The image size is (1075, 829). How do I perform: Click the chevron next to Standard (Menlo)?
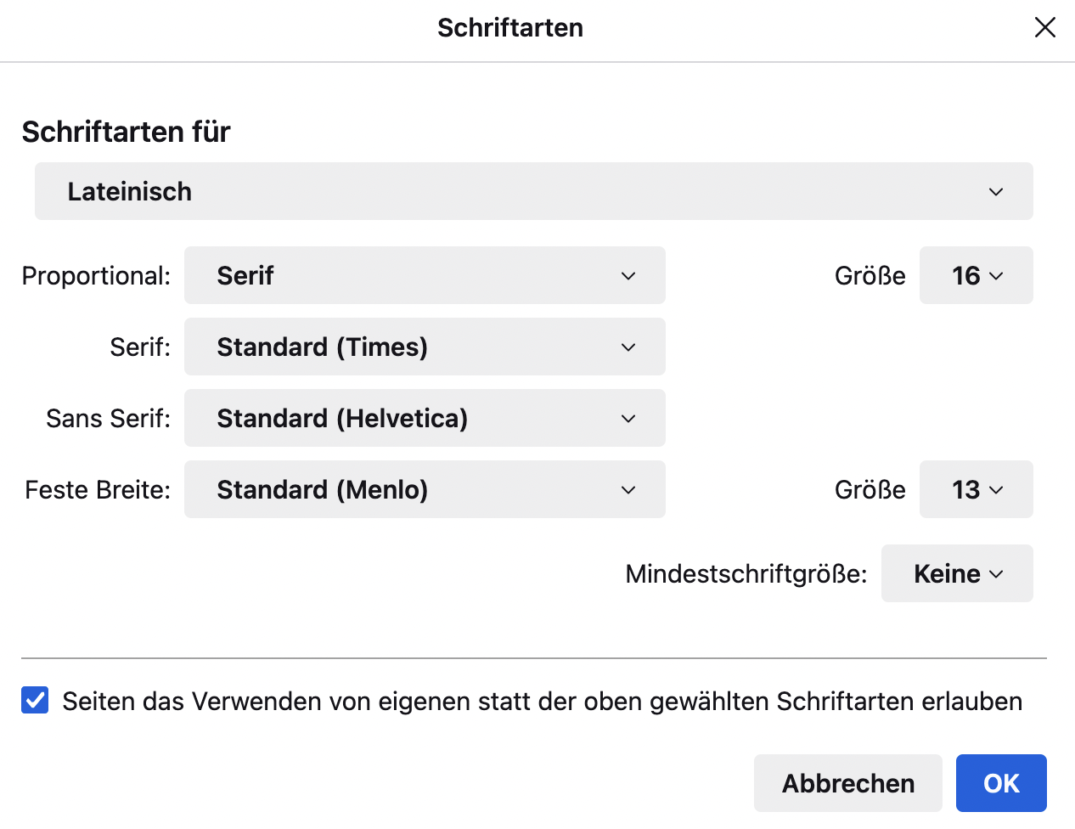click(x=628, y=490)
